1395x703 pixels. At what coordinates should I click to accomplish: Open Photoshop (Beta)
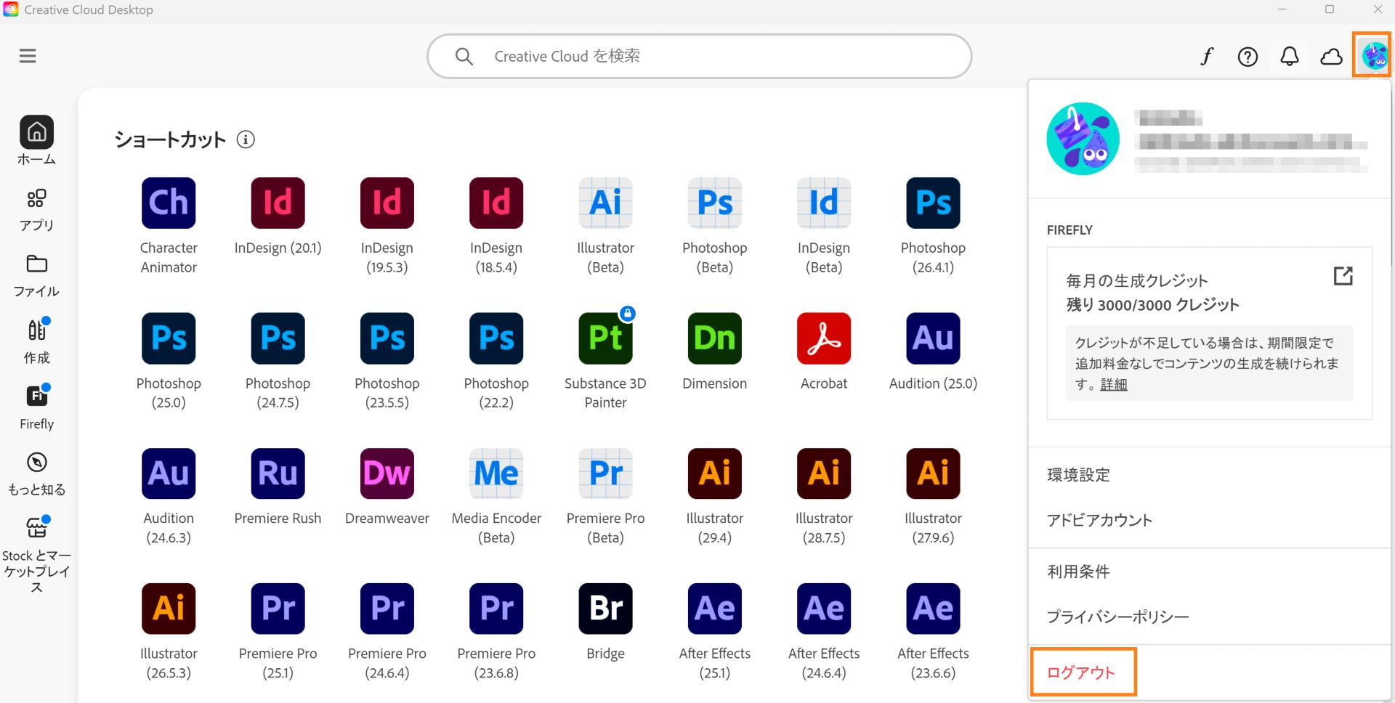coord(715,203)
